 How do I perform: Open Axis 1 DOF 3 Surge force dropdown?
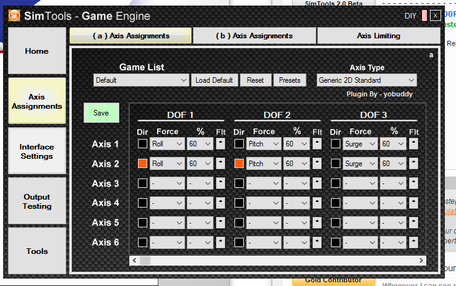click(360, 144)
